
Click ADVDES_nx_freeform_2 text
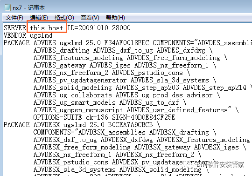pos(71,73)
